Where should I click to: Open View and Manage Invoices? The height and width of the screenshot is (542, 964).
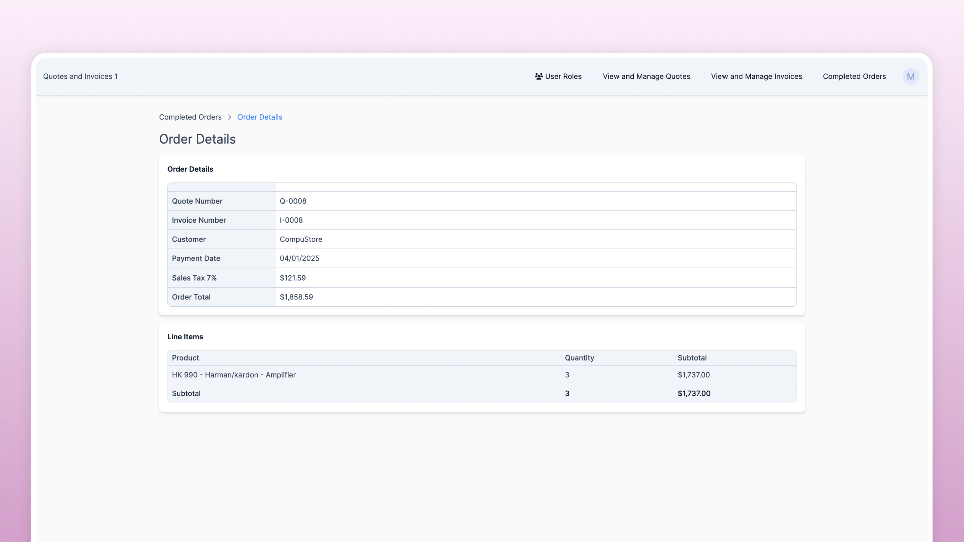pyautogui.click(x=756, y=76)
